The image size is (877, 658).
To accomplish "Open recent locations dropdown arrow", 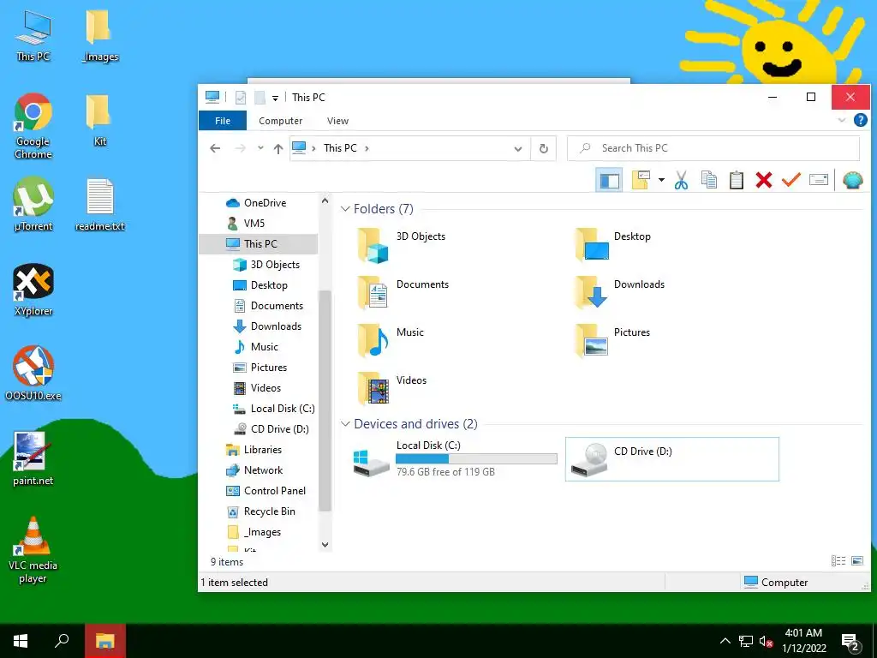I will (260, 148).
